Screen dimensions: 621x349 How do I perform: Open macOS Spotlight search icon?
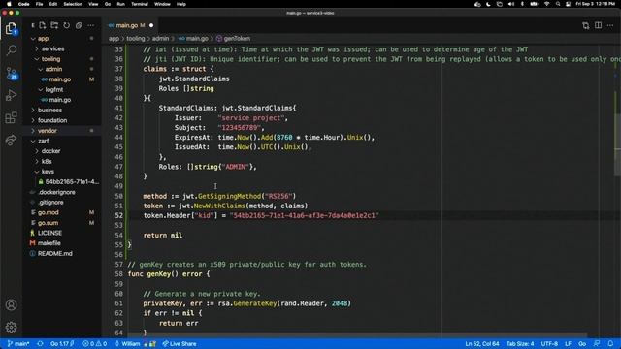[558, 4]
